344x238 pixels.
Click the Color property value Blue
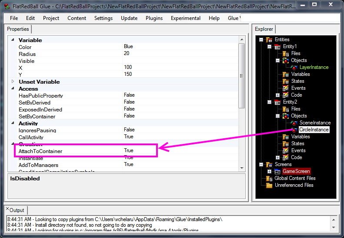(128, 46)
